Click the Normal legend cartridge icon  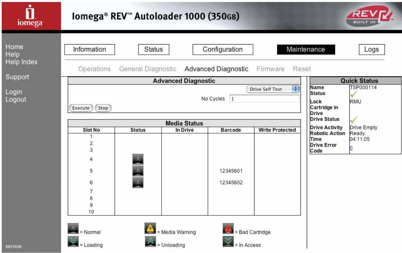pos(73,229)
